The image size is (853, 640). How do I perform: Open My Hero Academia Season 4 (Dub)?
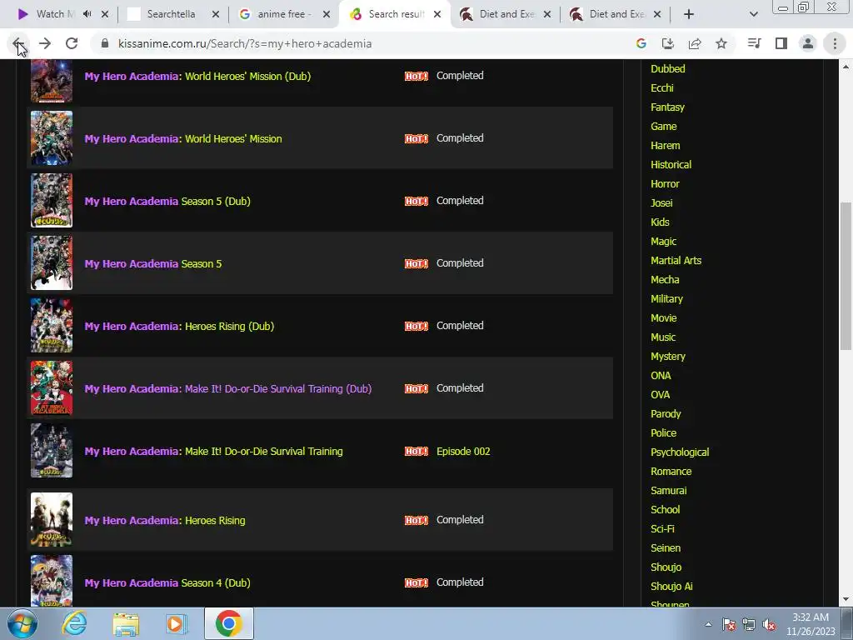[167, 582]
